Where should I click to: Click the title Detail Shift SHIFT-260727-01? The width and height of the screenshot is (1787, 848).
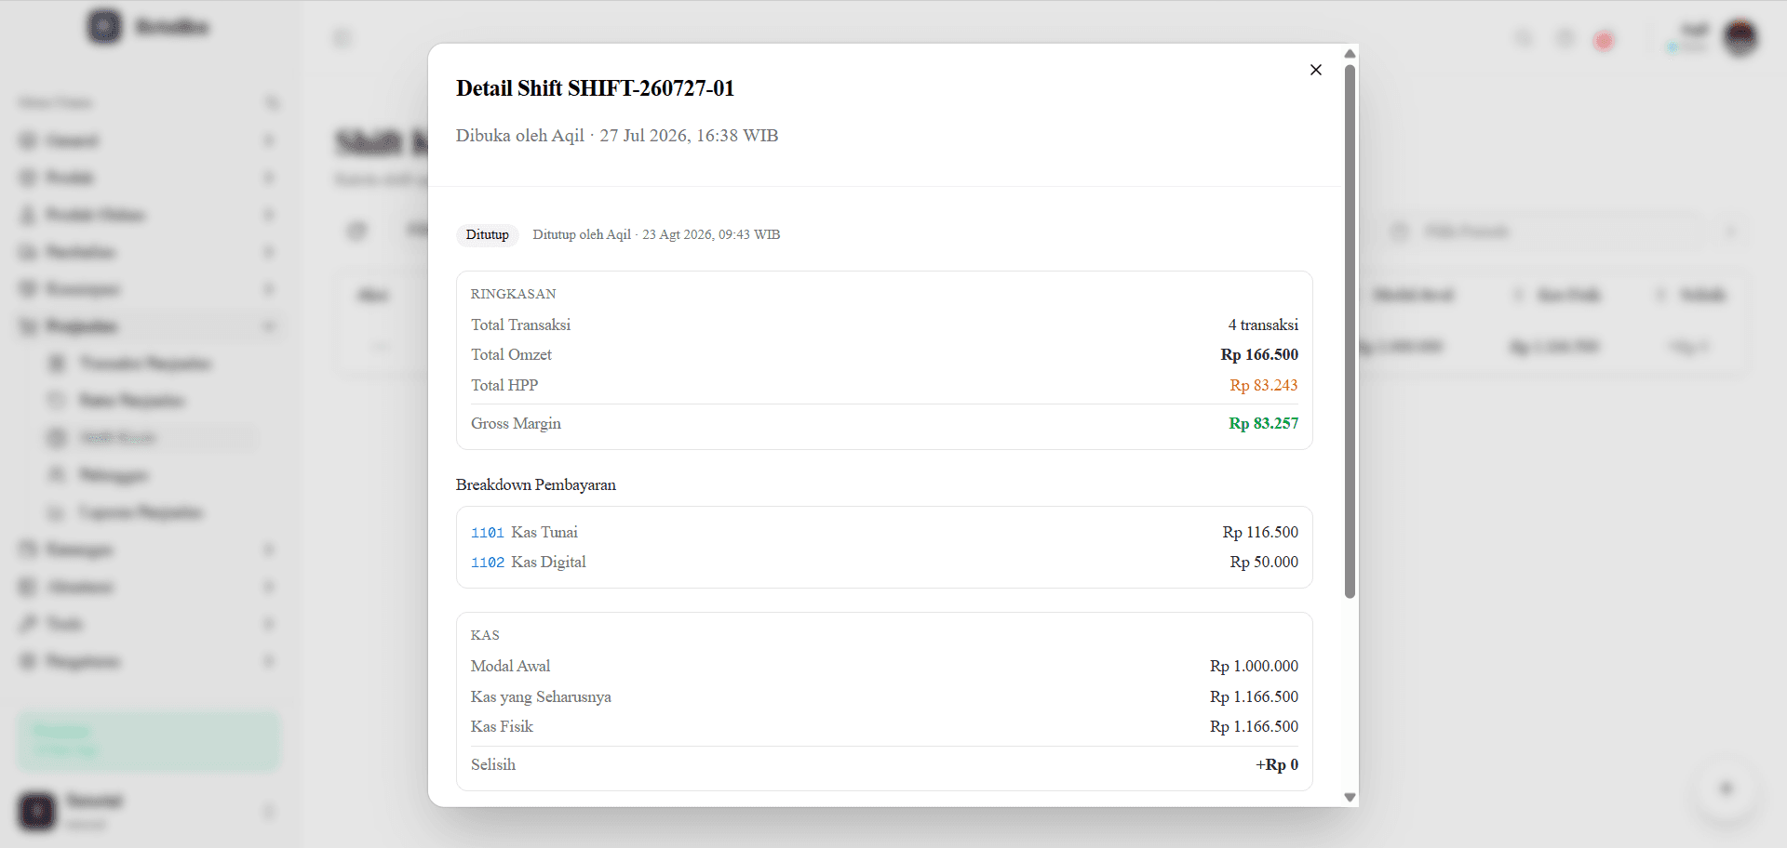(595, 88)
